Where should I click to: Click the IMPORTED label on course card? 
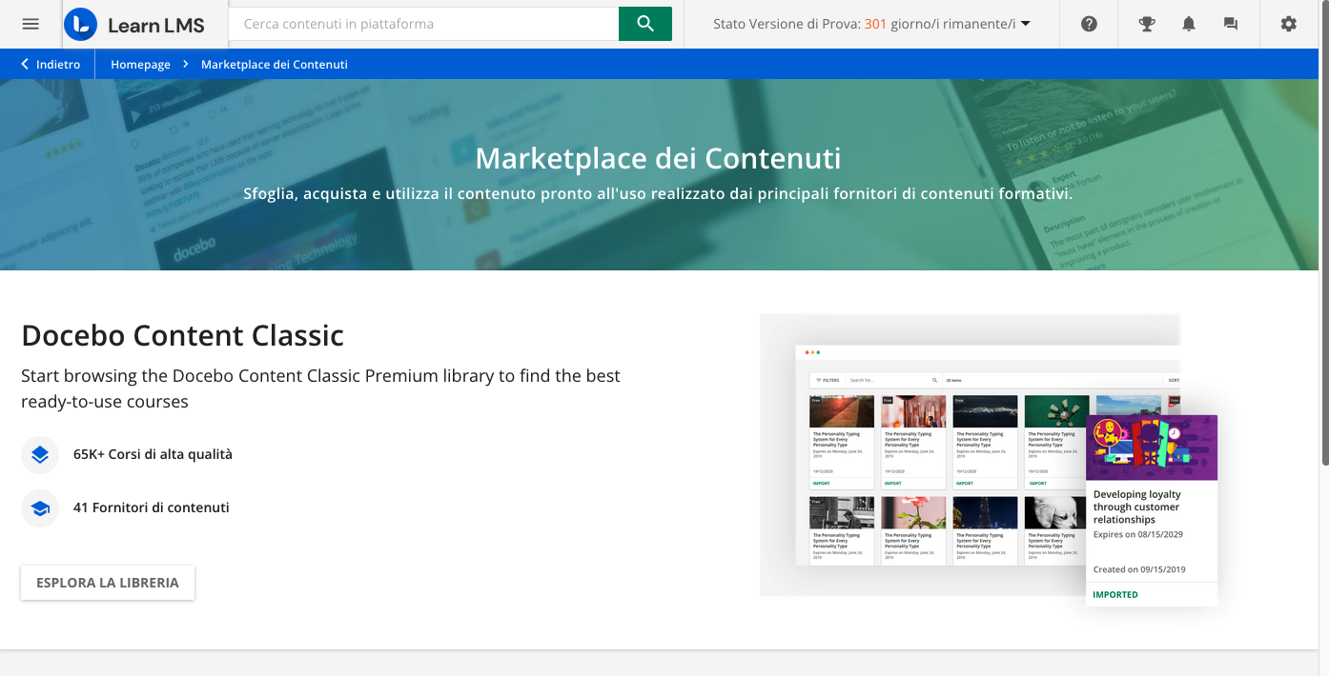point(1115,594)
